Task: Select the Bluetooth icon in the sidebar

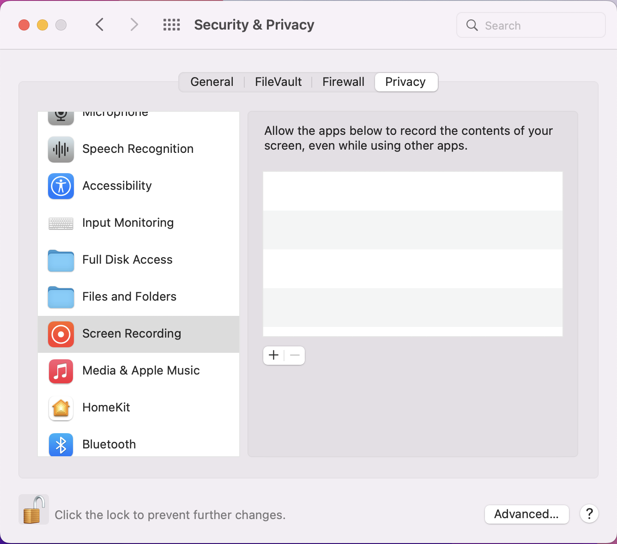Action: [x=61, y=445]
